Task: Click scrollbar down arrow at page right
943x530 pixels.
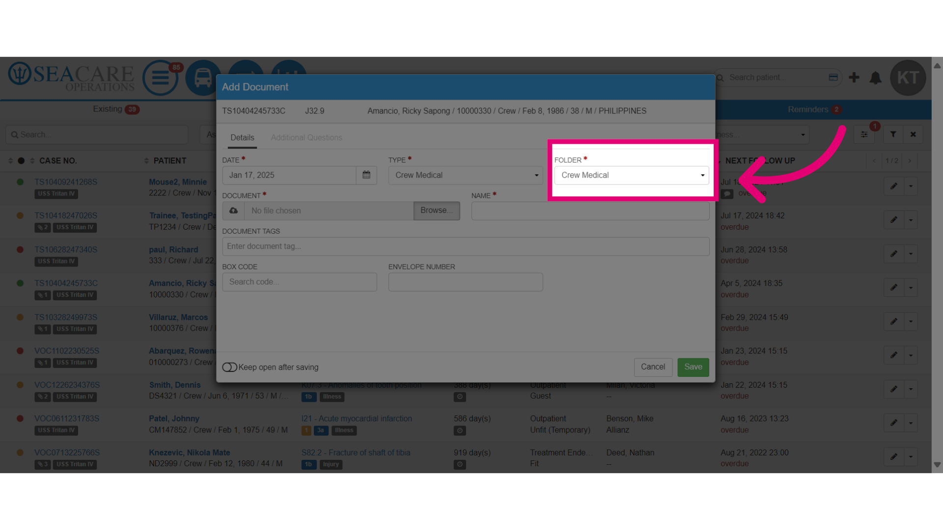Action: (x=937, y=465)
